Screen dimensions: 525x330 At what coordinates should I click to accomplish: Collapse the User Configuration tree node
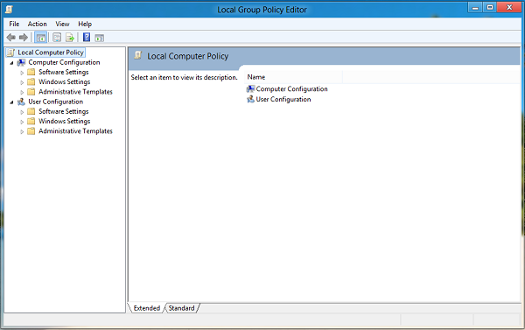pos(11,102)
